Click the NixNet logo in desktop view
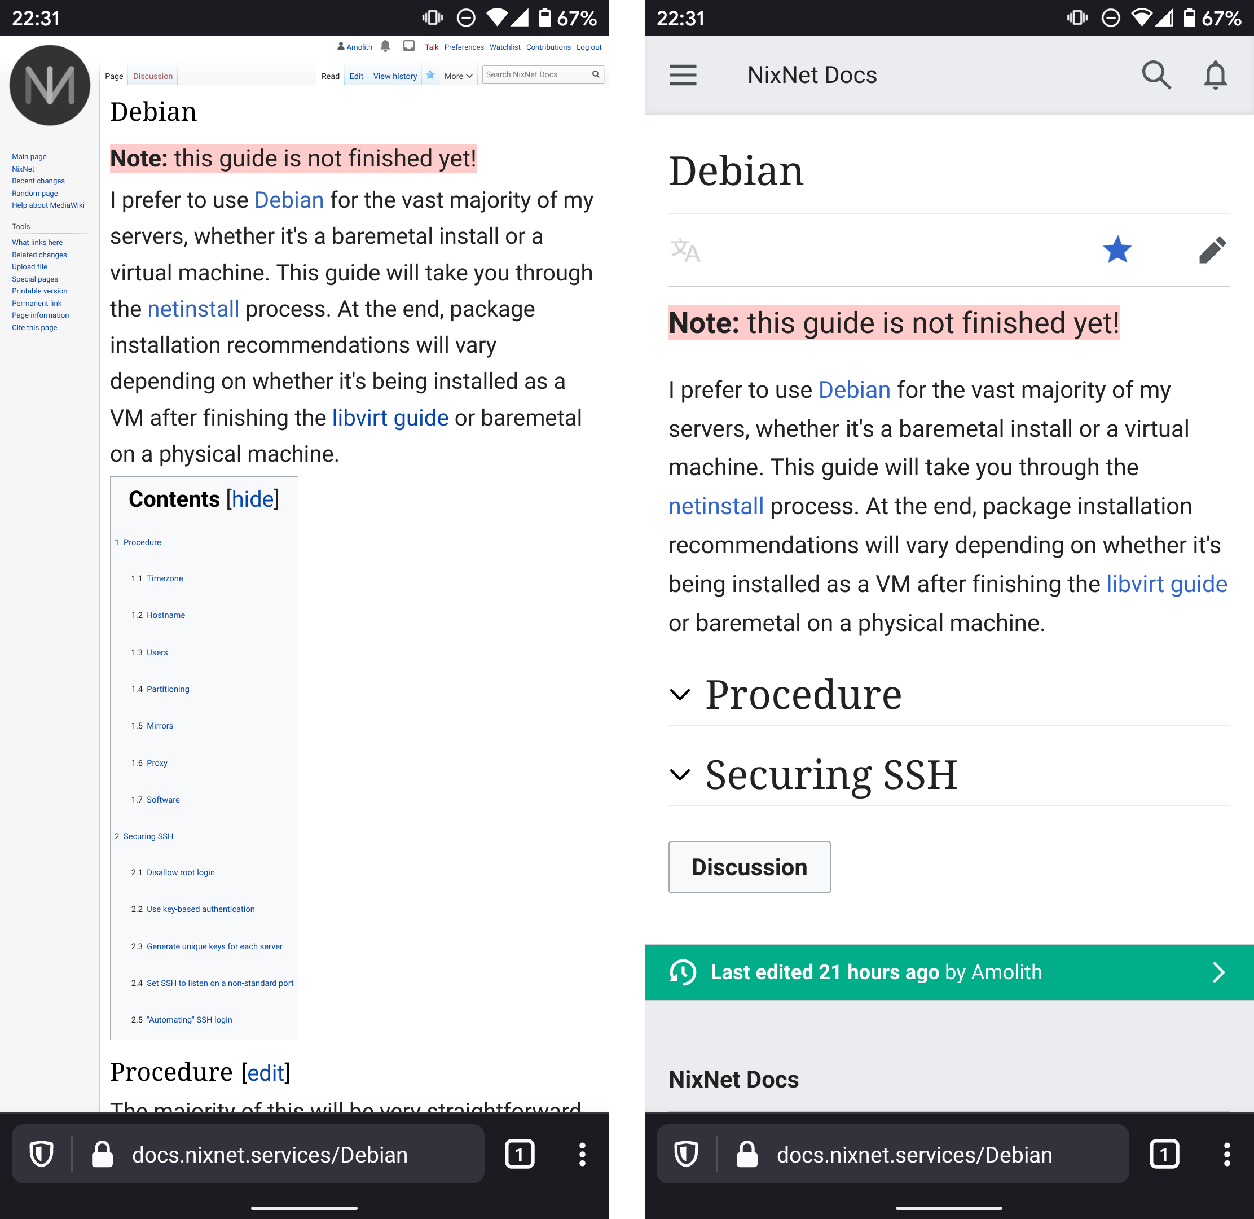This screenshot has width=1254, height=1219. [50, 85]
